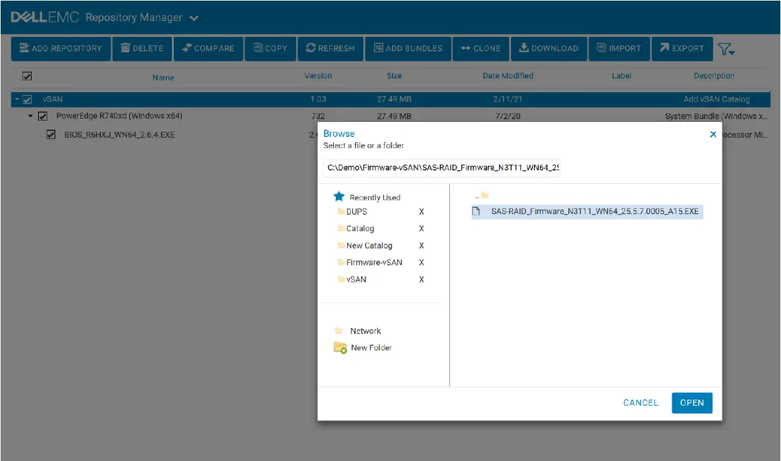Click the 732 version cell
The width and height of the screenshot is (781, 461).
[x=318, y=116]
